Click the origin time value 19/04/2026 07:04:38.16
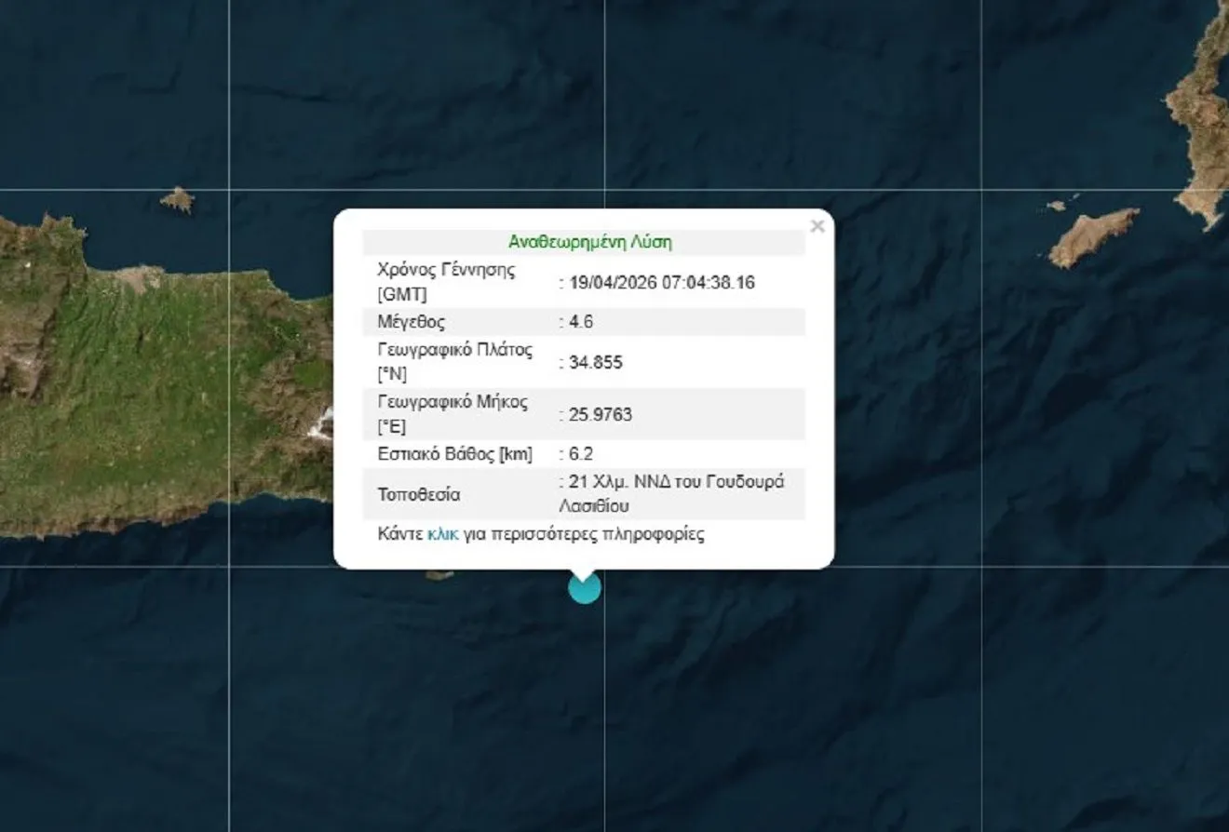Viewport: 1229px width, 832px height. (x=660, y=283)
